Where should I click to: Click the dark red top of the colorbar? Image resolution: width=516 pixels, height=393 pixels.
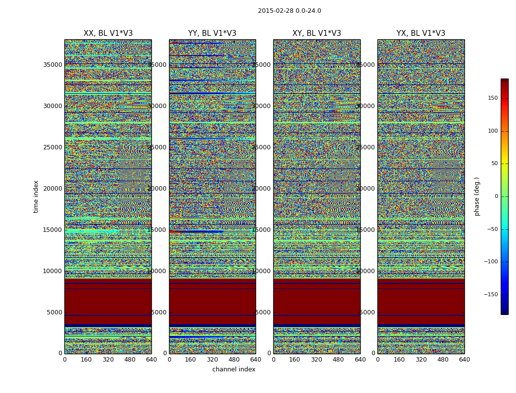[505, 82]
